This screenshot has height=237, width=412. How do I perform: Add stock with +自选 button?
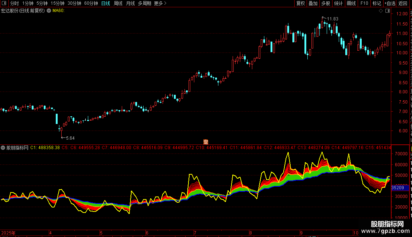390,3
